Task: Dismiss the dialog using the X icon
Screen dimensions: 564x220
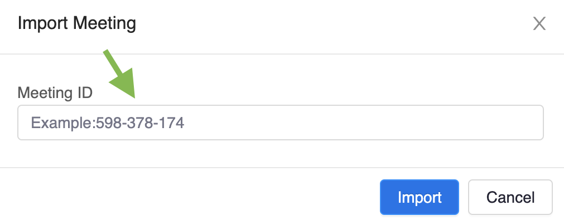Action: click(x=539, y=24)
